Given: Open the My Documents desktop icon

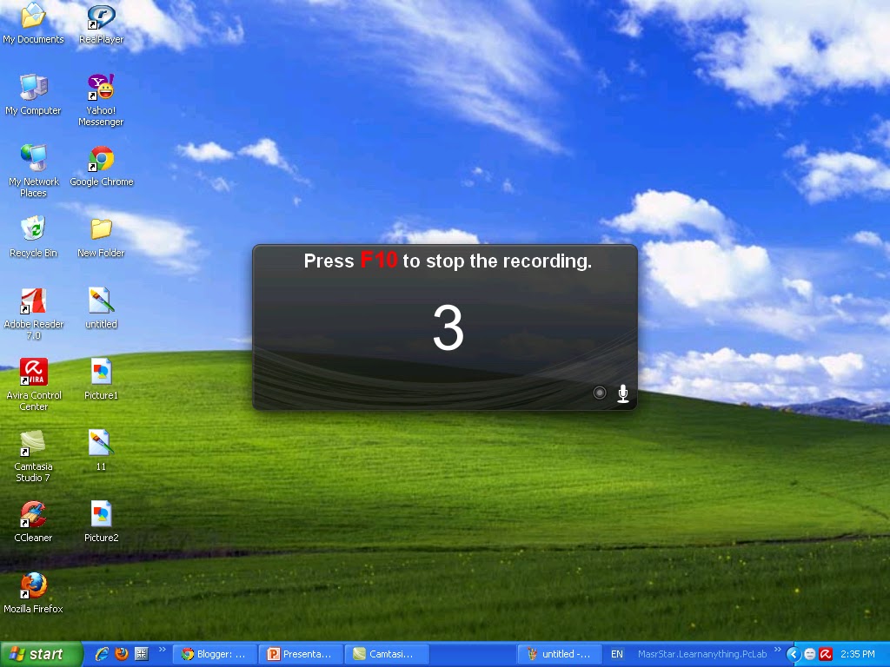Looking at the screenshot, I should click(33, 23).
